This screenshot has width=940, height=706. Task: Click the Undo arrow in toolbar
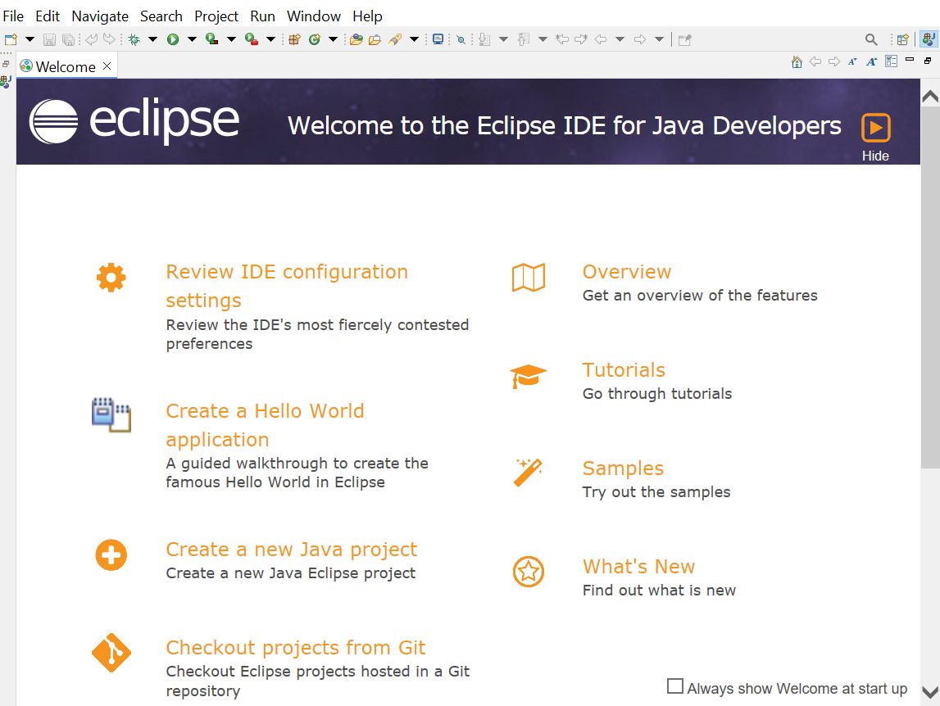[x=91, y=39]
